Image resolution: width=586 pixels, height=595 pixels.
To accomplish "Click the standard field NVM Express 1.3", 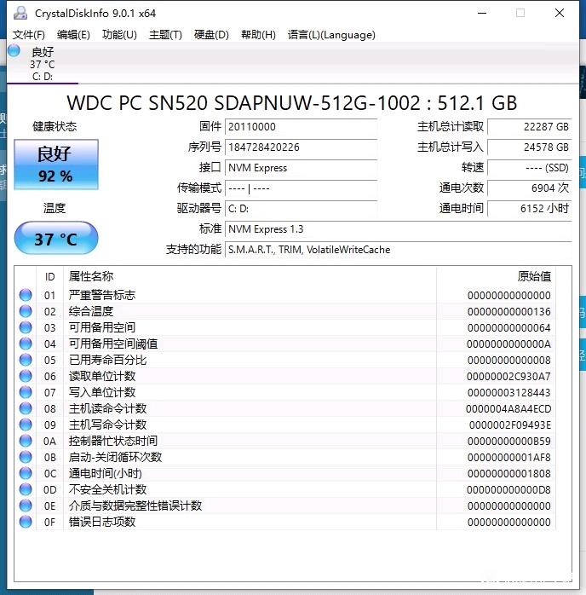I will 398,229.
